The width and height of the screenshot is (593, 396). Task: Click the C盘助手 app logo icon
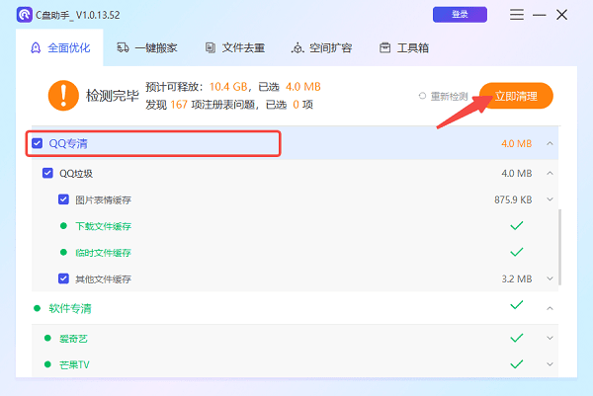[22, 15]
